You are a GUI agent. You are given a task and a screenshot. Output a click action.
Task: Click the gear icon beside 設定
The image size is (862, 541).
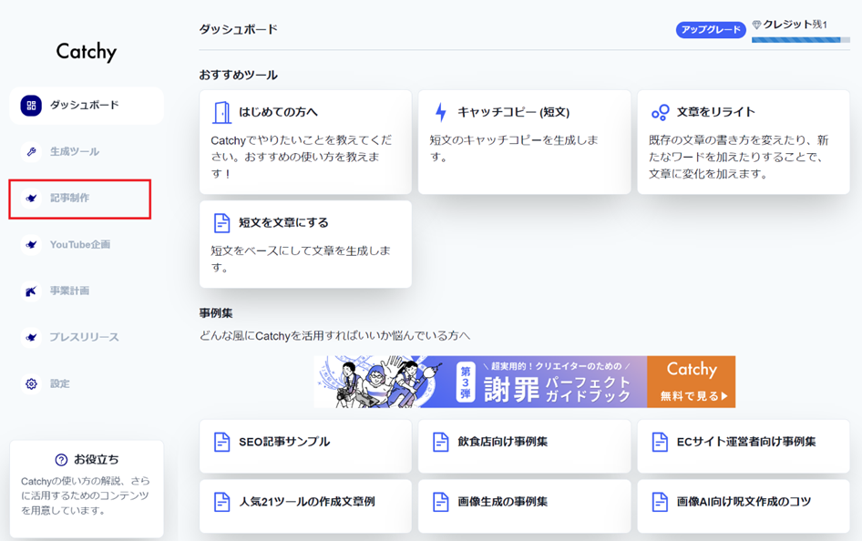click(x=31, y=384)
